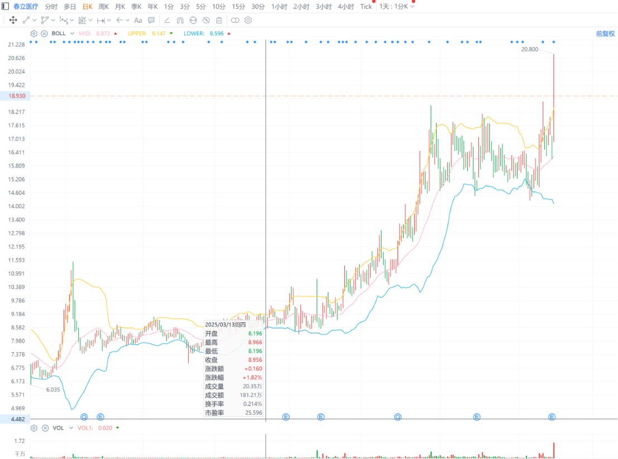Hide all drawings with eye-slash icon
This screenshot has height=459, width=618.
[206, 20]
